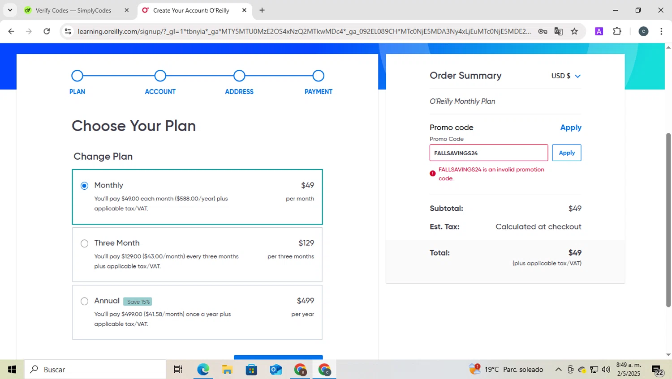Click the $129 Three Month price
The image size is (672, 379).
click(x=306, y=243)
